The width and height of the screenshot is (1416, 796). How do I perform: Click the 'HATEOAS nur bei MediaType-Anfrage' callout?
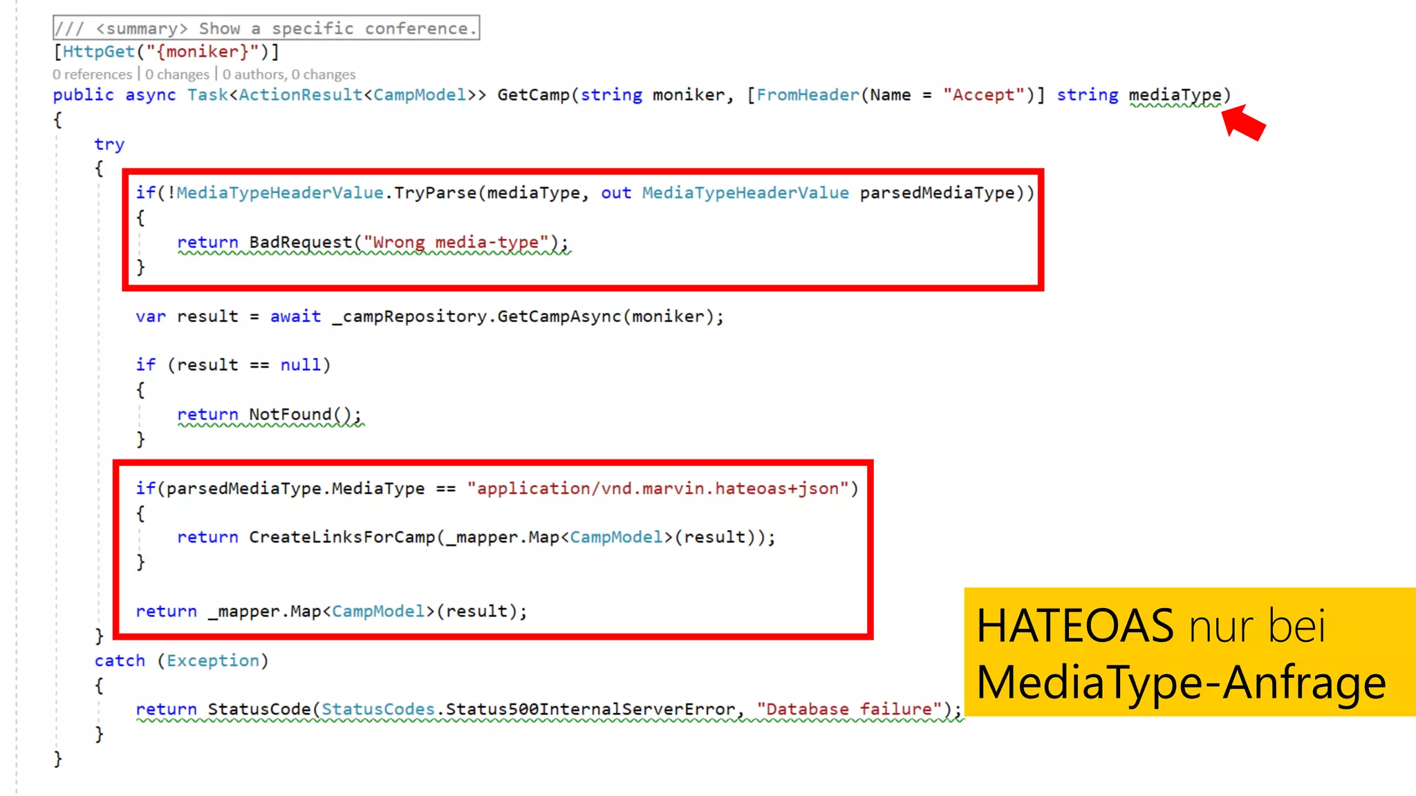[1190, 652]
